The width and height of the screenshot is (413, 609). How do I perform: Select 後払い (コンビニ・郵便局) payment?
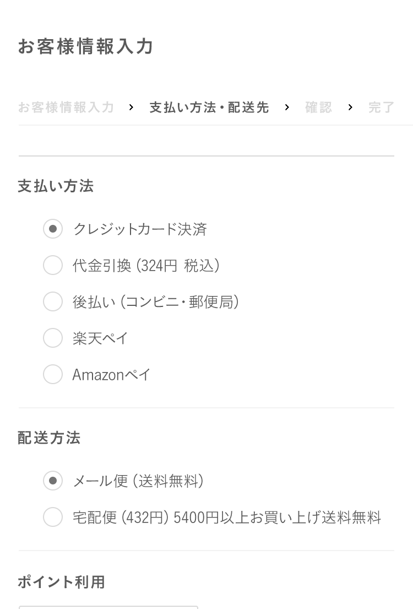53,301
